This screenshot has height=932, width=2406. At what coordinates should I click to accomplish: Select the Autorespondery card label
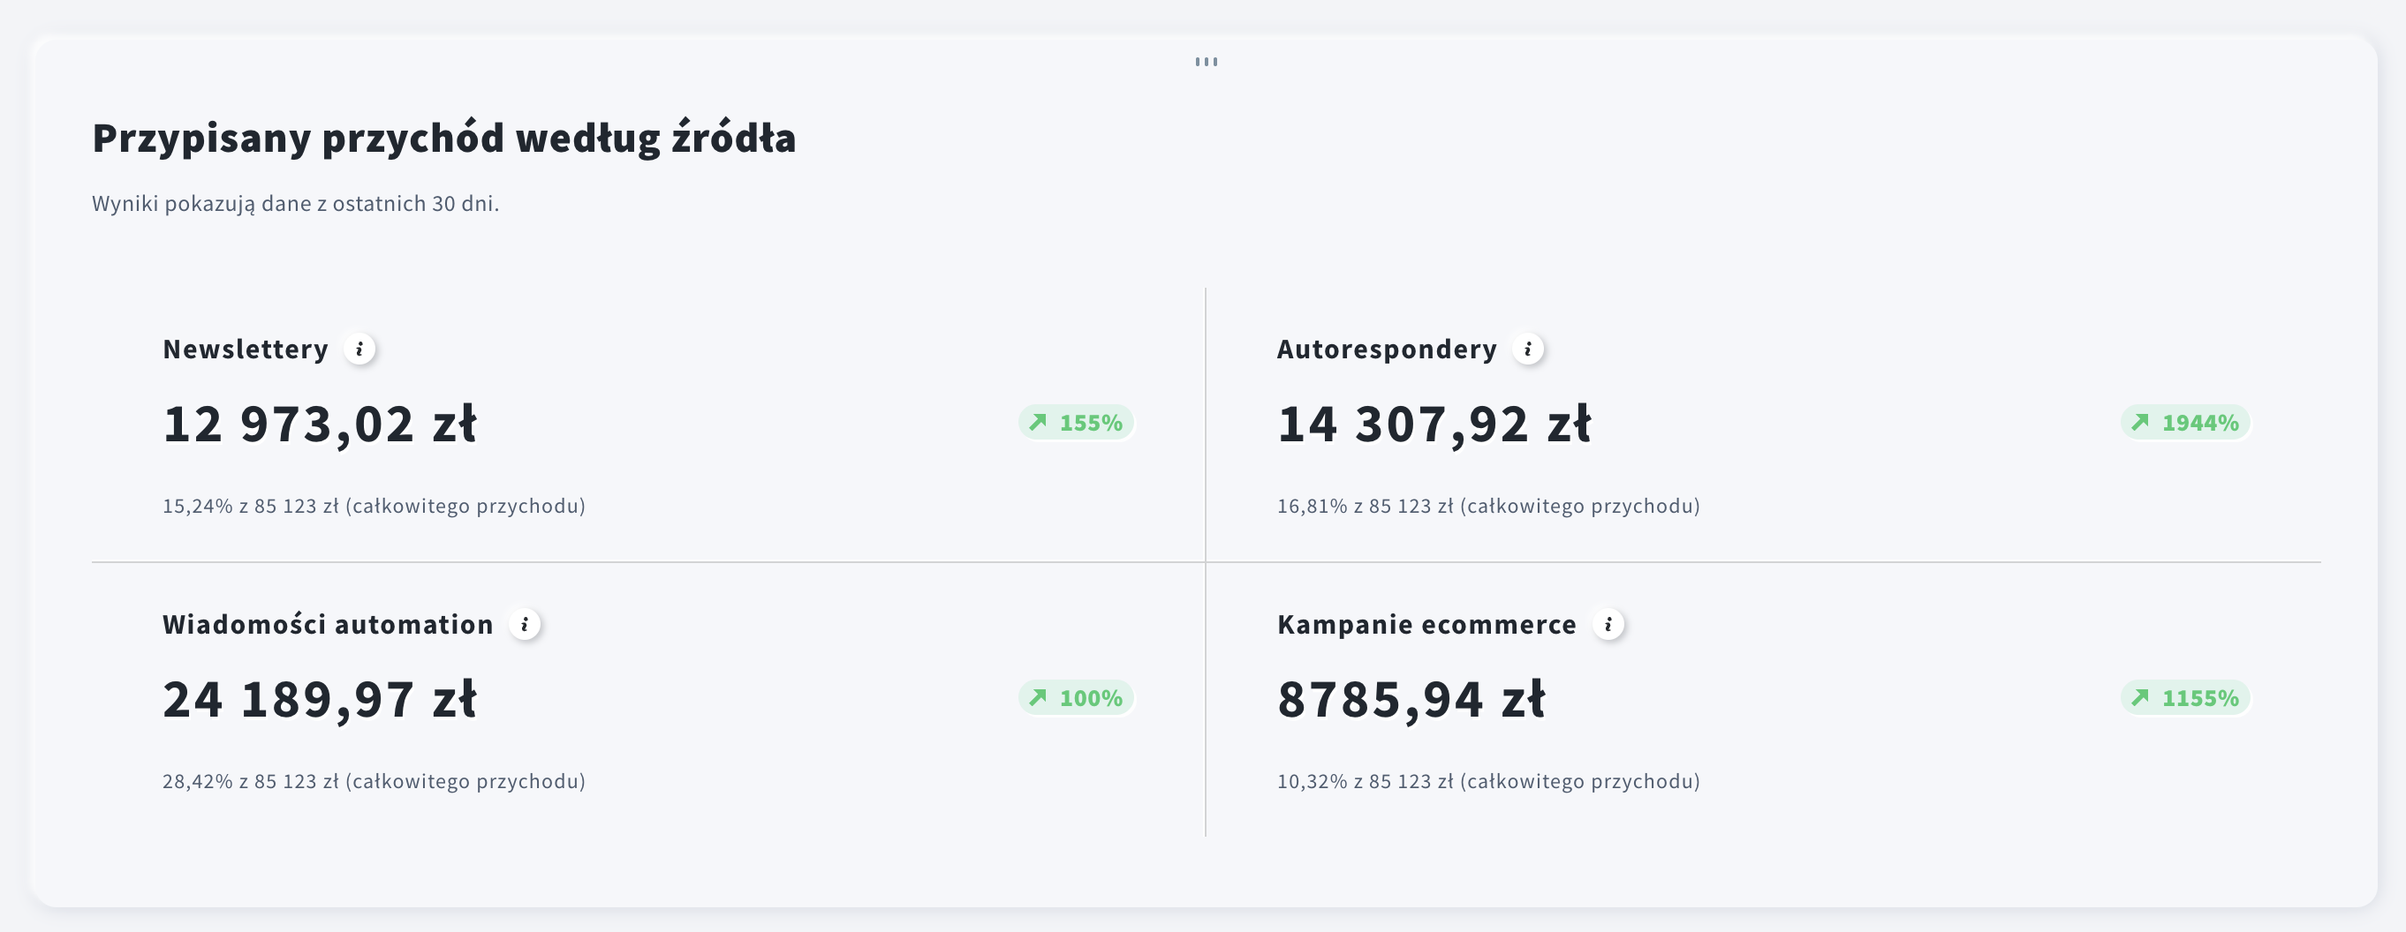1387,349
